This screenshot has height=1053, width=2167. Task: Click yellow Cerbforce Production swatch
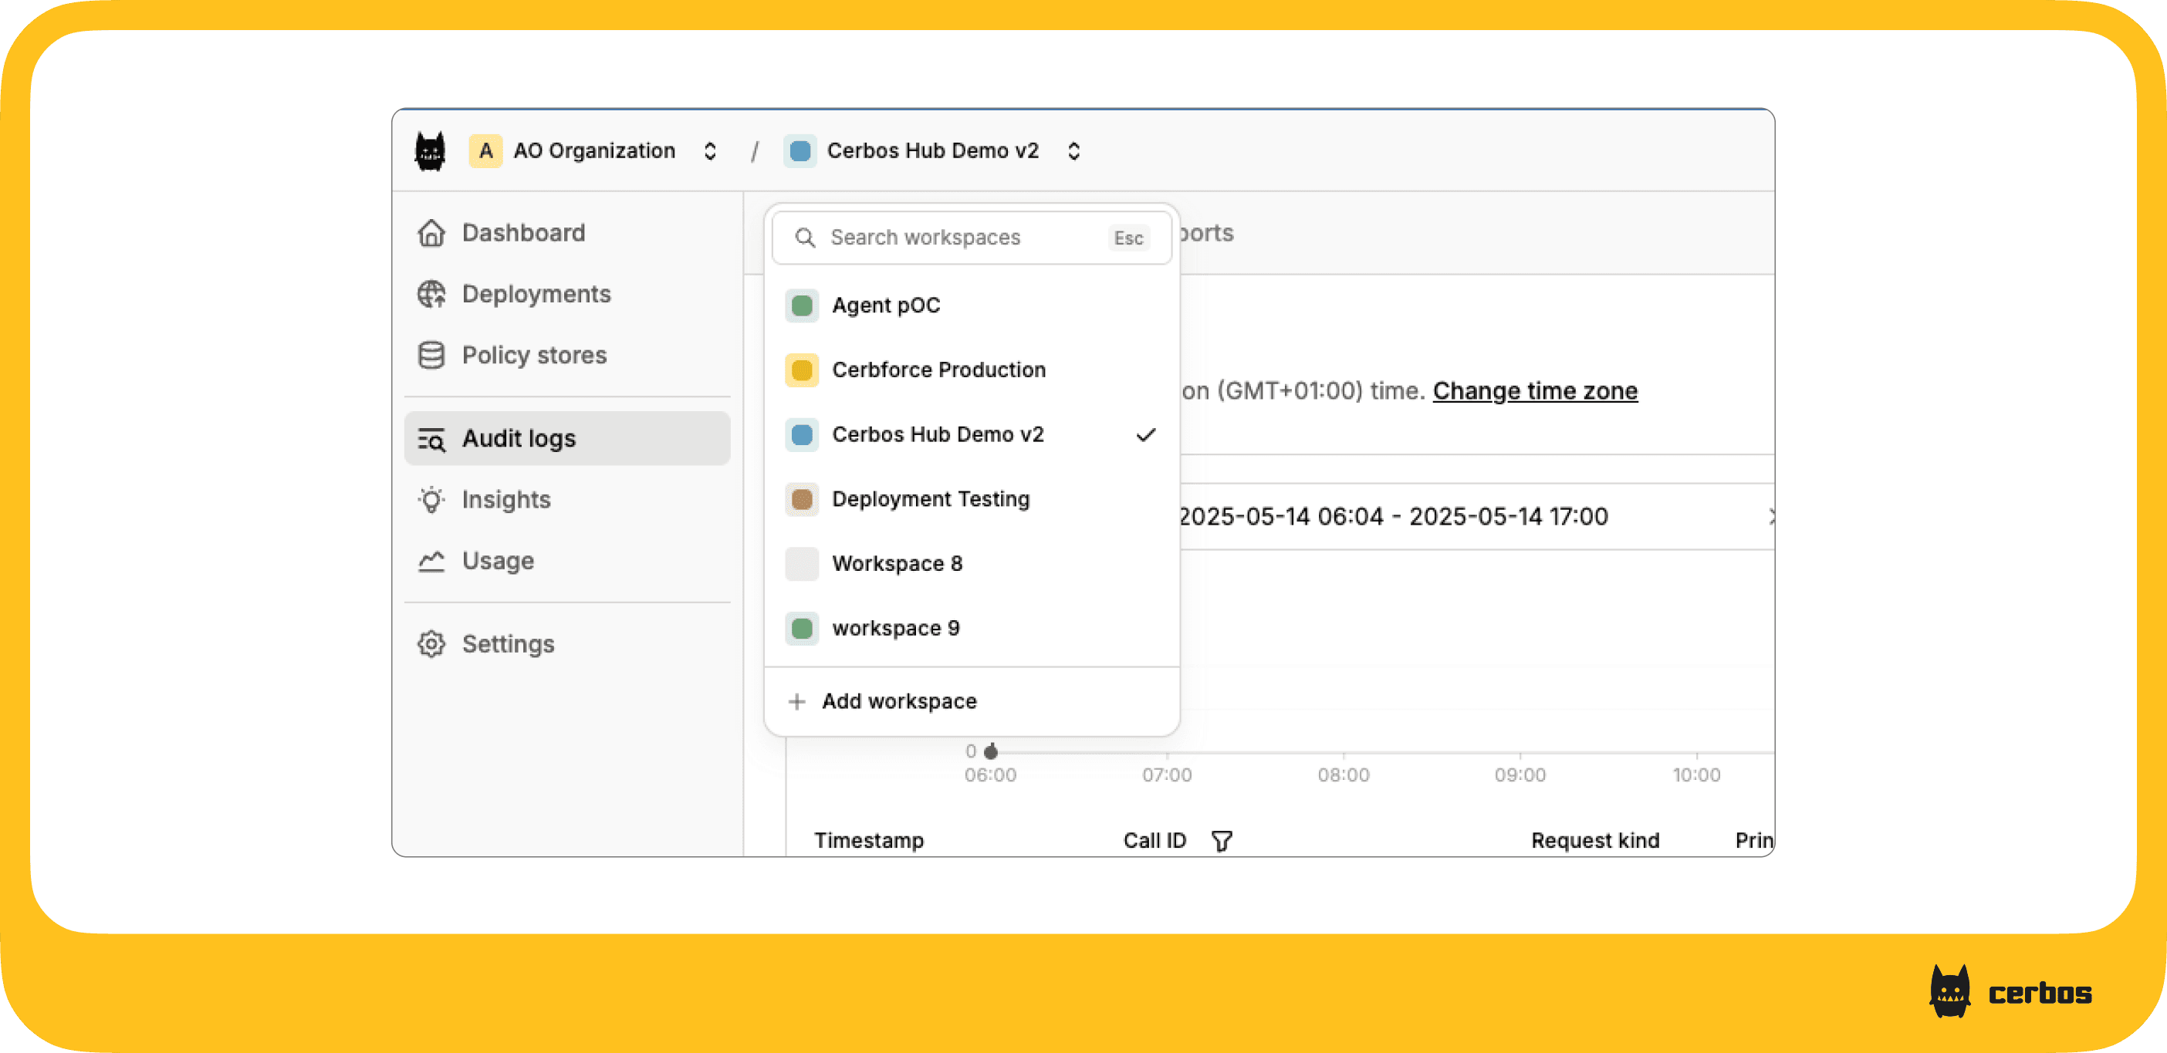[x=802, y=370]
